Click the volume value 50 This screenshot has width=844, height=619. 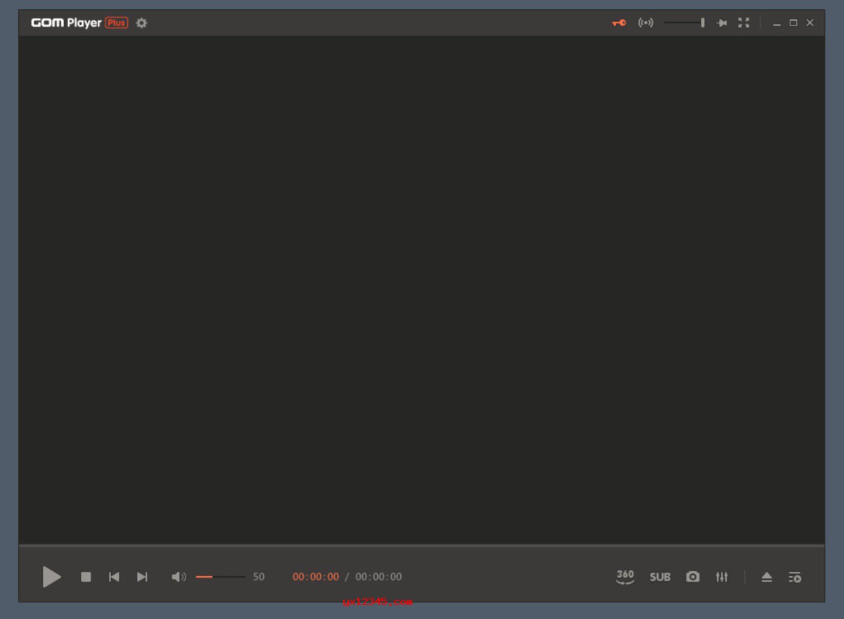coord(259,577)
